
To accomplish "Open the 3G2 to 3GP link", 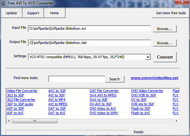I will click(x=16, y=95).
